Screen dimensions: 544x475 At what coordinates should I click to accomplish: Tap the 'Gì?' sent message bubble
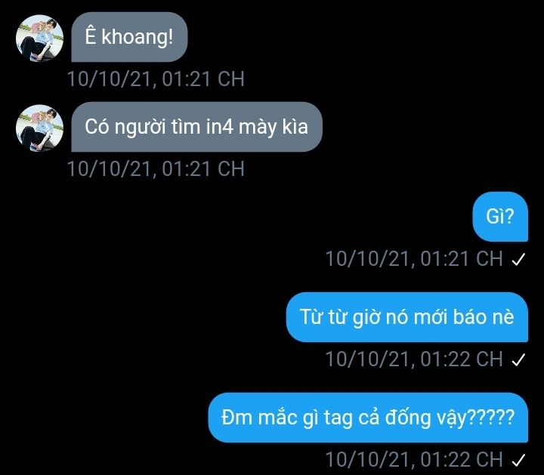500,217
